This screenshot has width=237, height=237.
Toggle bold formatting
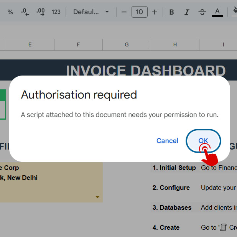pos(171,12)
